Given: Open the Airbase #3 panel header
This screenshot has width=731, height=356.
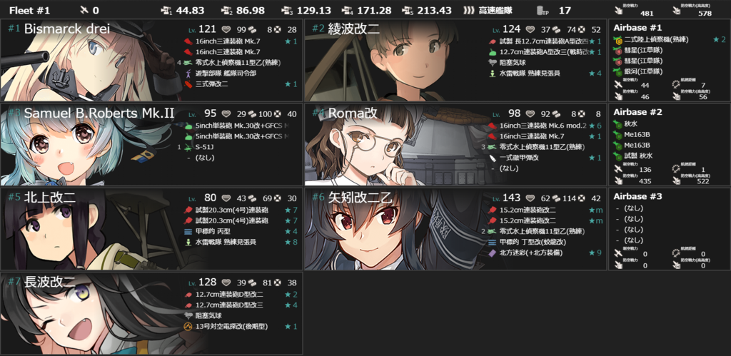Looking at the screenshot, I should 631,197.
